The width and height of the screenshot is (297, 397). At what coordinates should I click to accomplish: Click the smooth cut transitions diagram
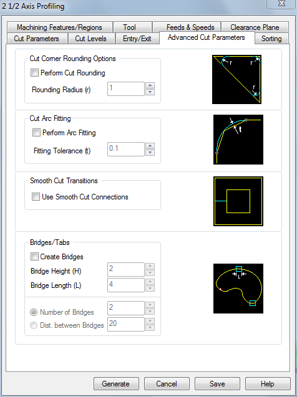coord(238,201)
